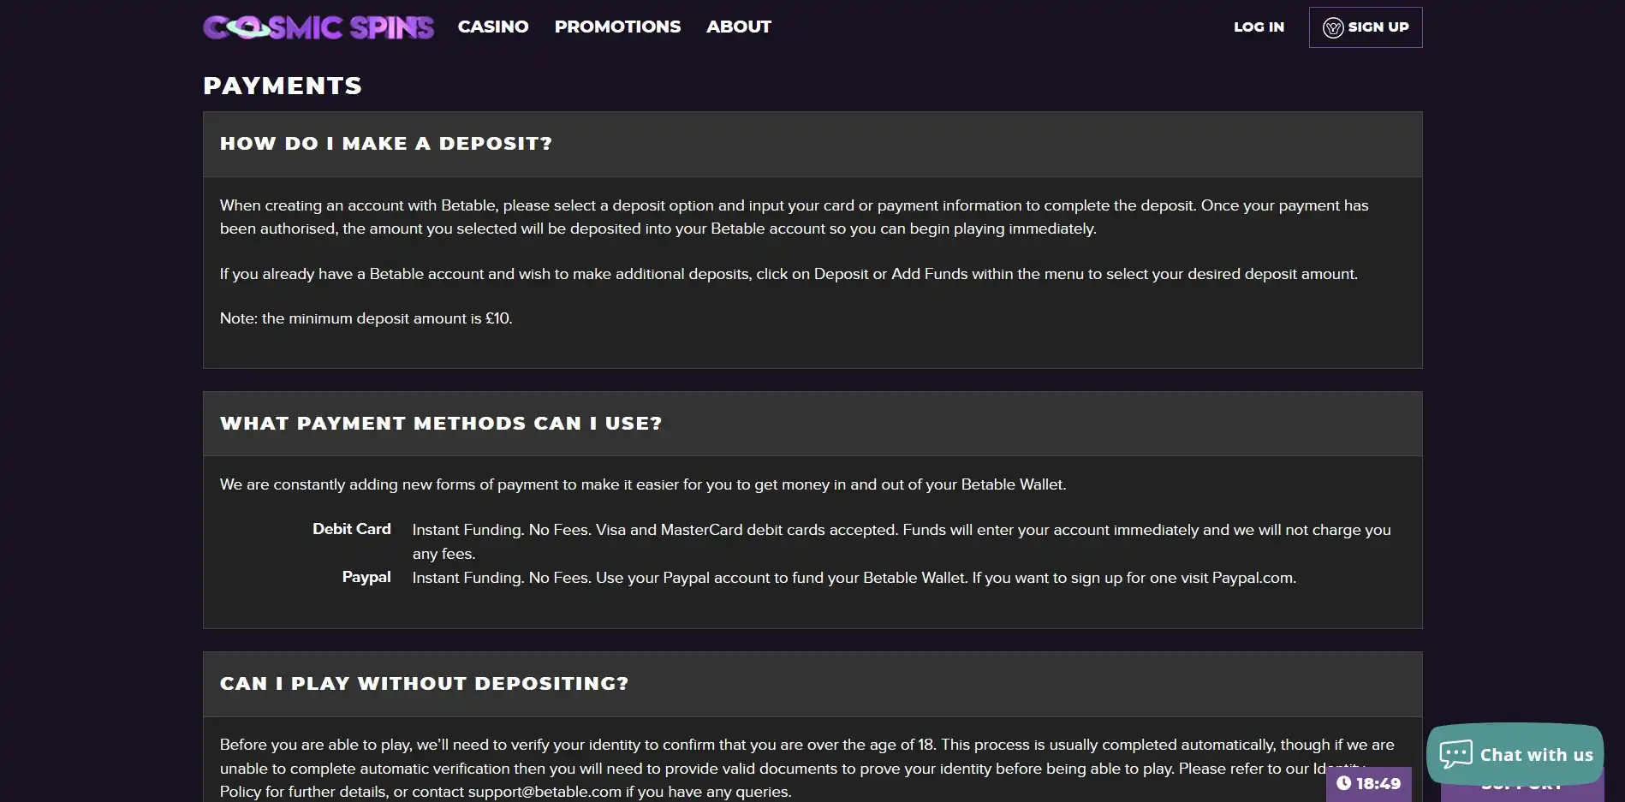
Task: Click the identity verification paragraph
Action: click(771, 768)
